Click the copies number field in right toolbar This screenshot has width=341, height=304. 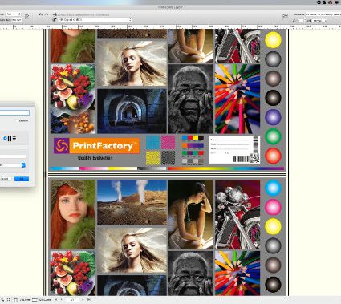[301, 21]
